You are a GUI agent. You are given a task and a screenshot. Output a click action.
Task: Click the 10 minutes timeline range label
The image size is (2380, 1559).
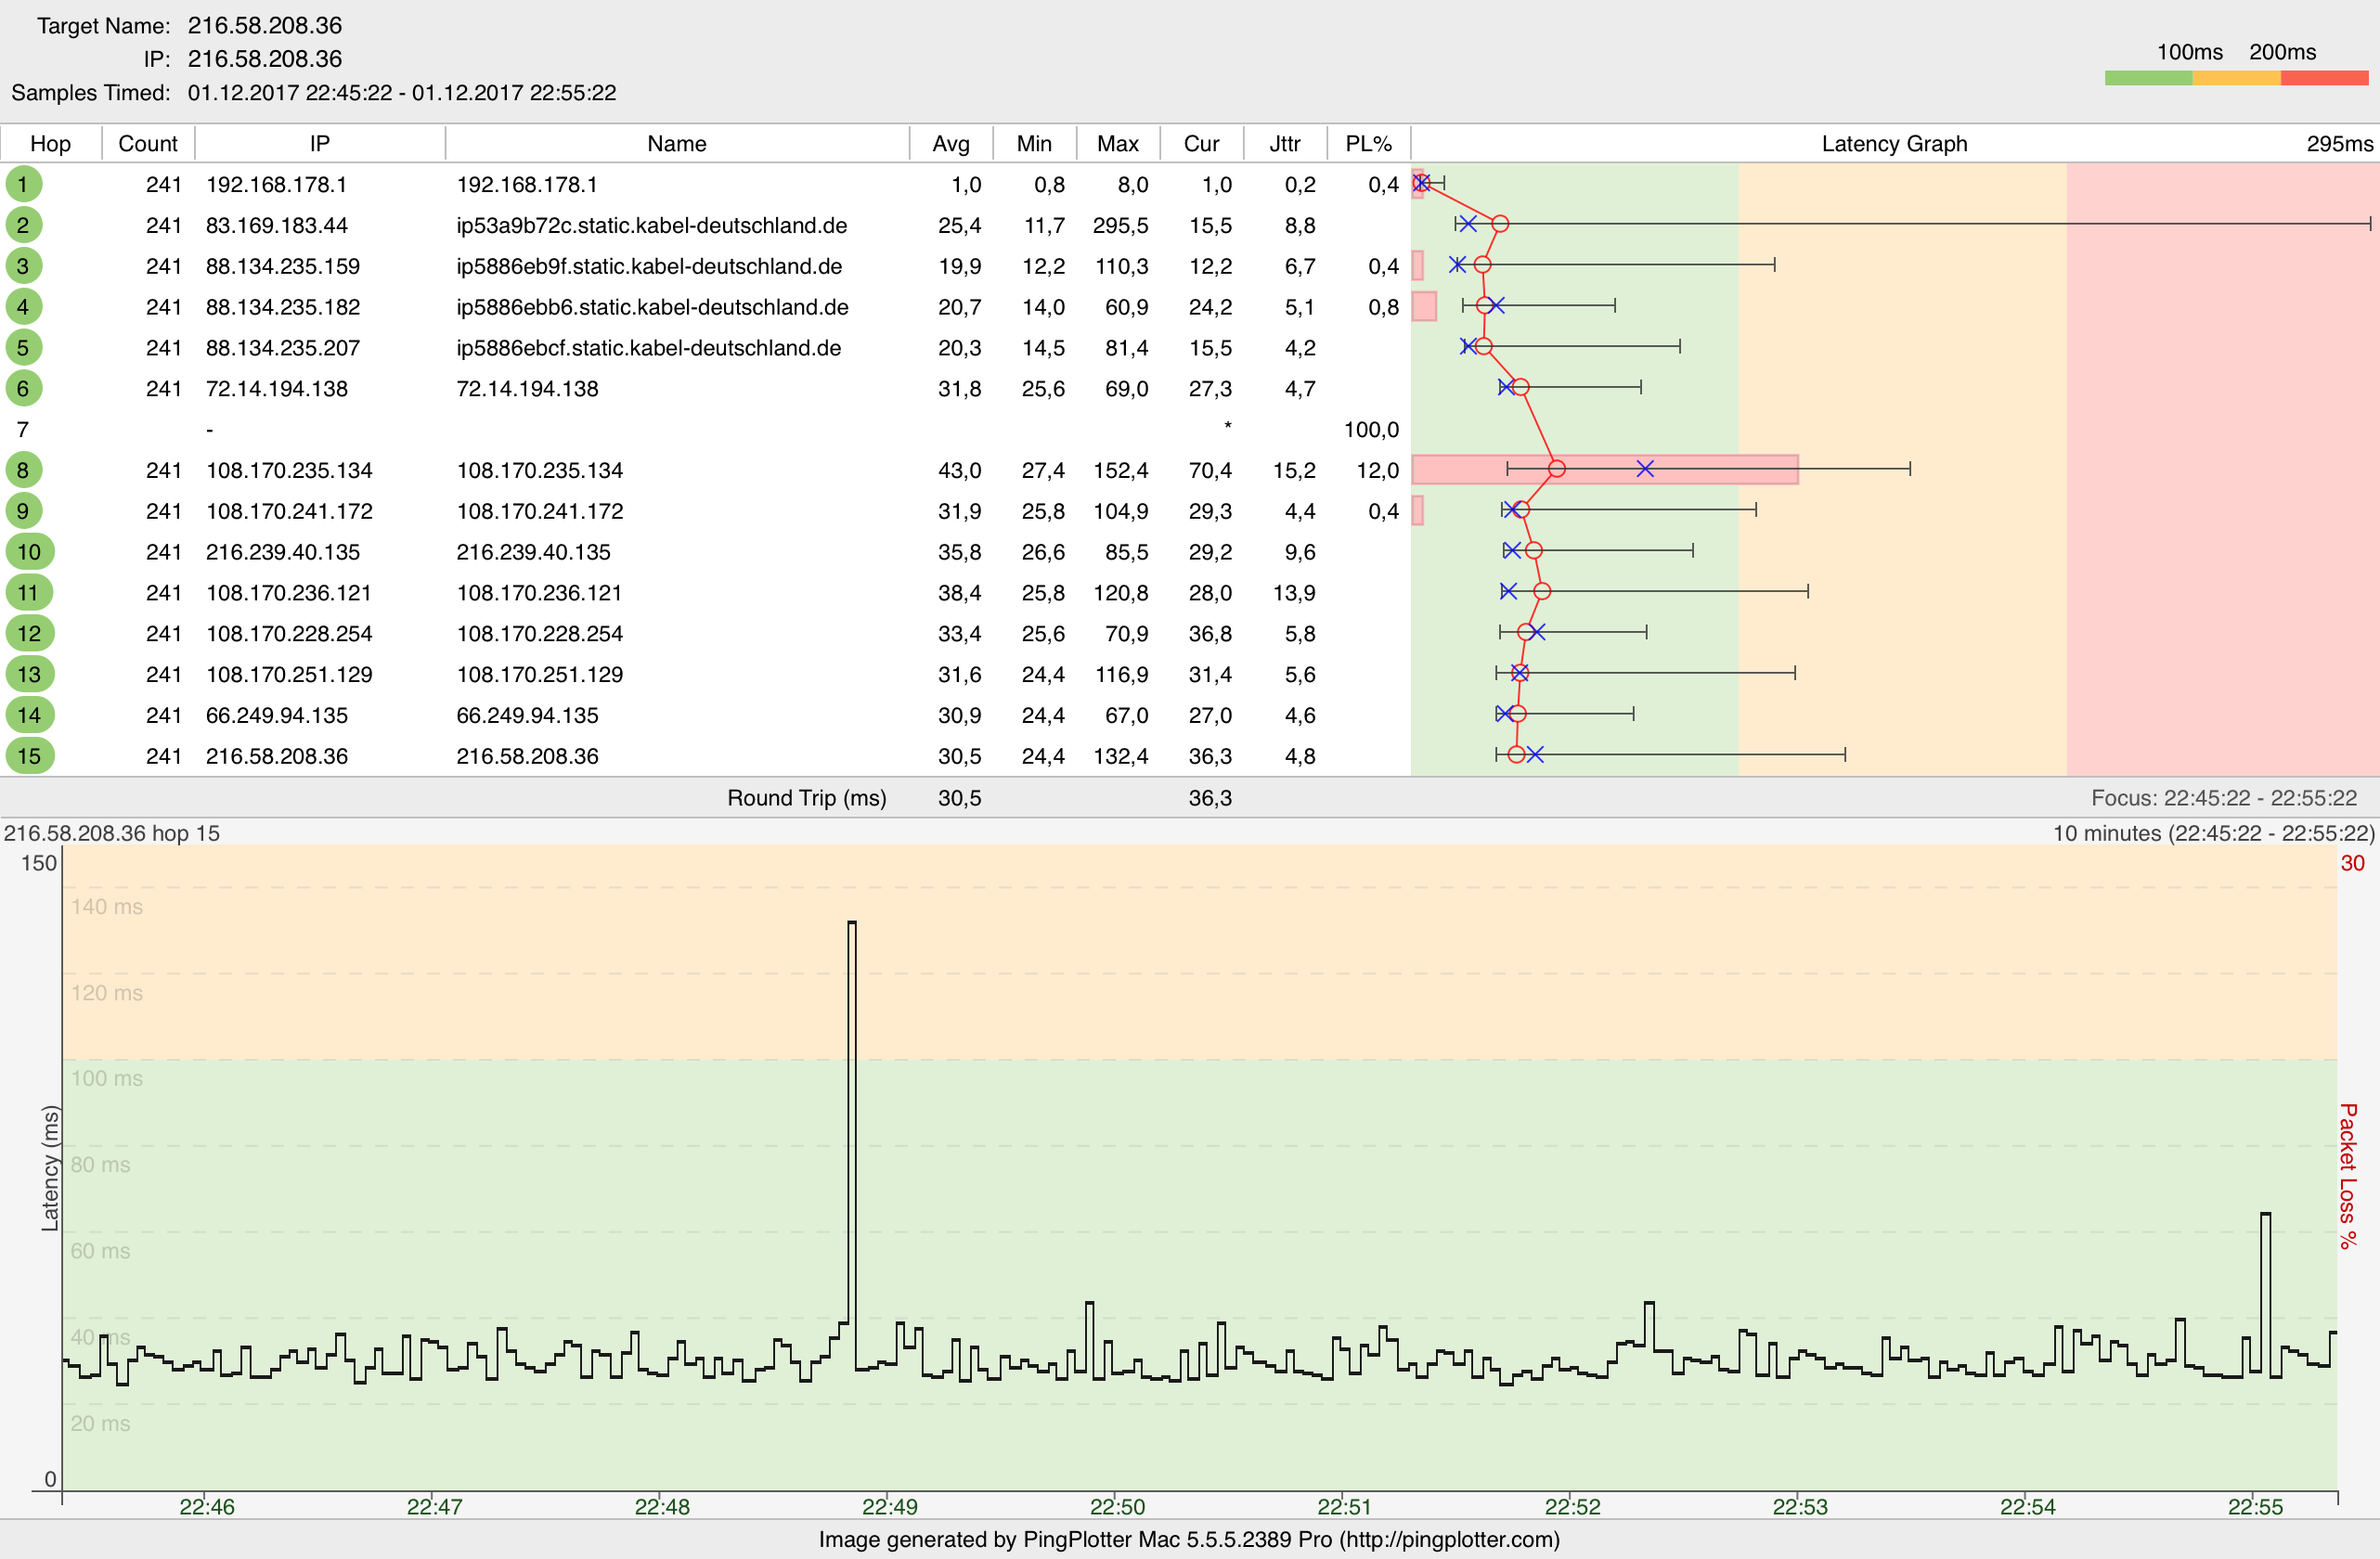(x=2213, y=833)
